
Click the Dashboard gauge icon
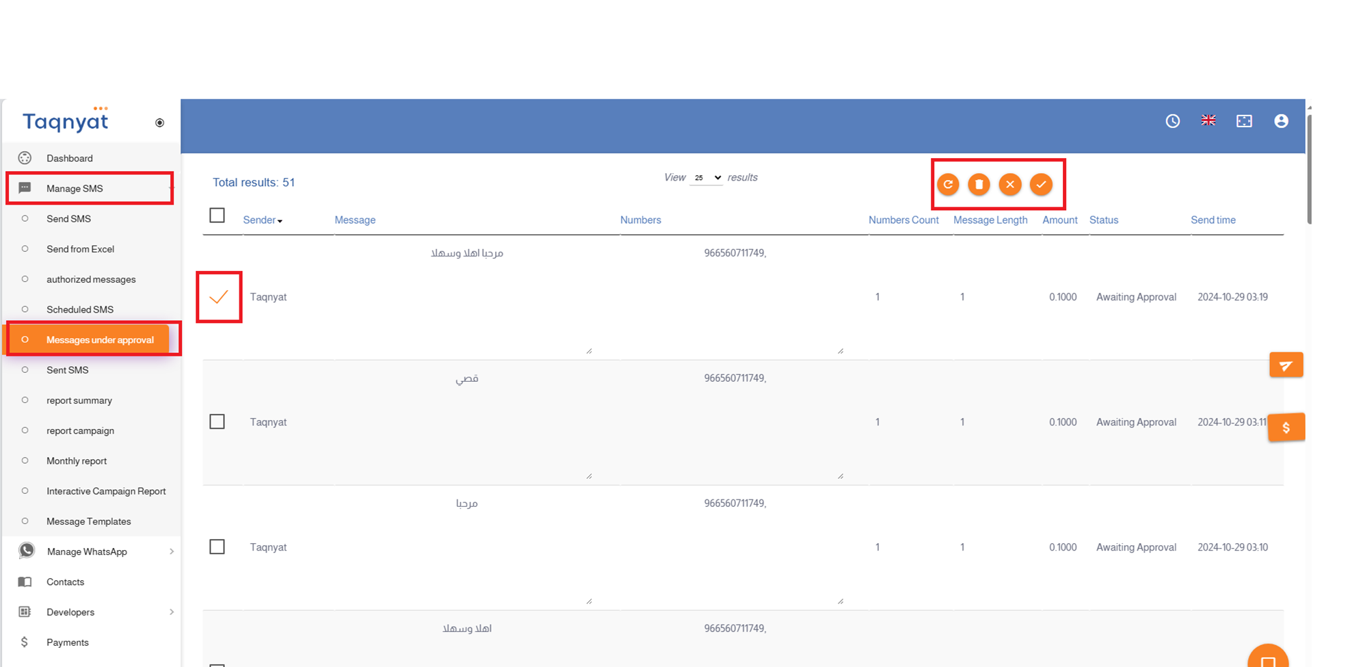tap(25, 158)
